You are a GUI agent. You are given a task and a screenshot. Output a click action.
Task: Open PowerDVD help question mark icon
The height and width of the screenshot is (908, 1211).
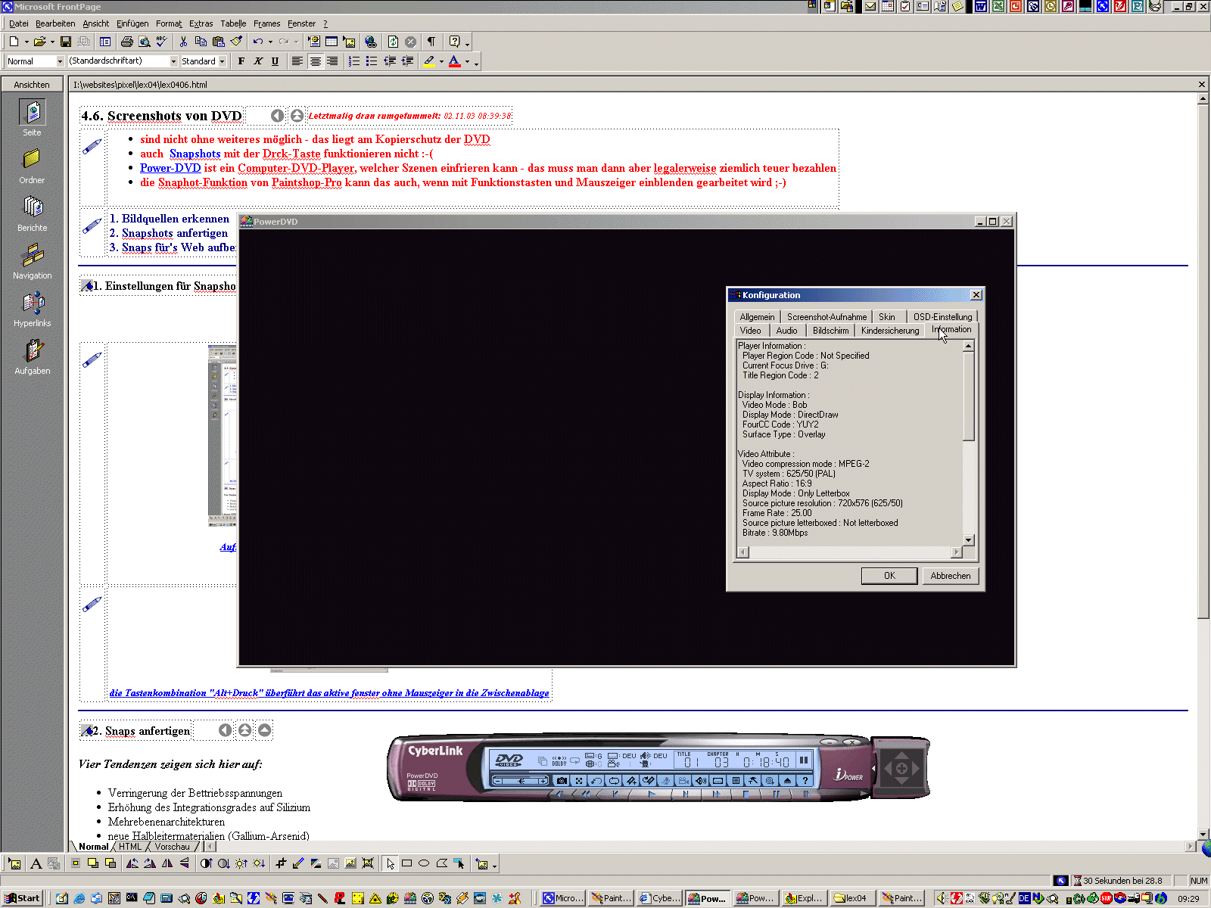coord(805,780)
